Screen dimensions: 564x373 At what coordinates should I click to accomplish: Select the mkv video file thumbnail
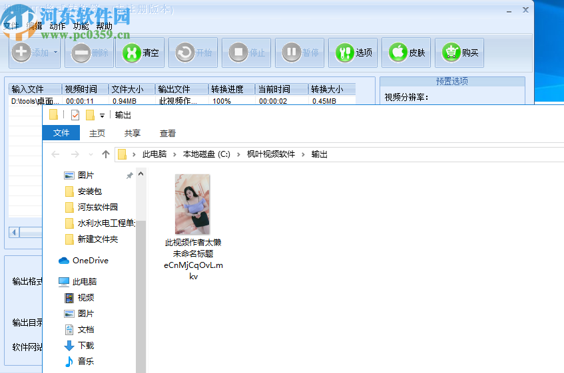(x=192, y=203)
